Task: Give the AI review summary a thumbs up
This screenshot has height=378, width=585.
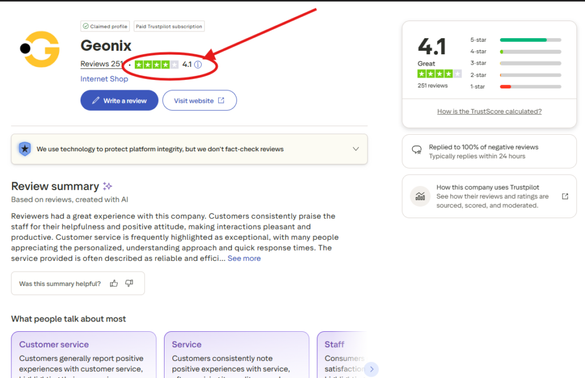Action: [x=114, y=283]
